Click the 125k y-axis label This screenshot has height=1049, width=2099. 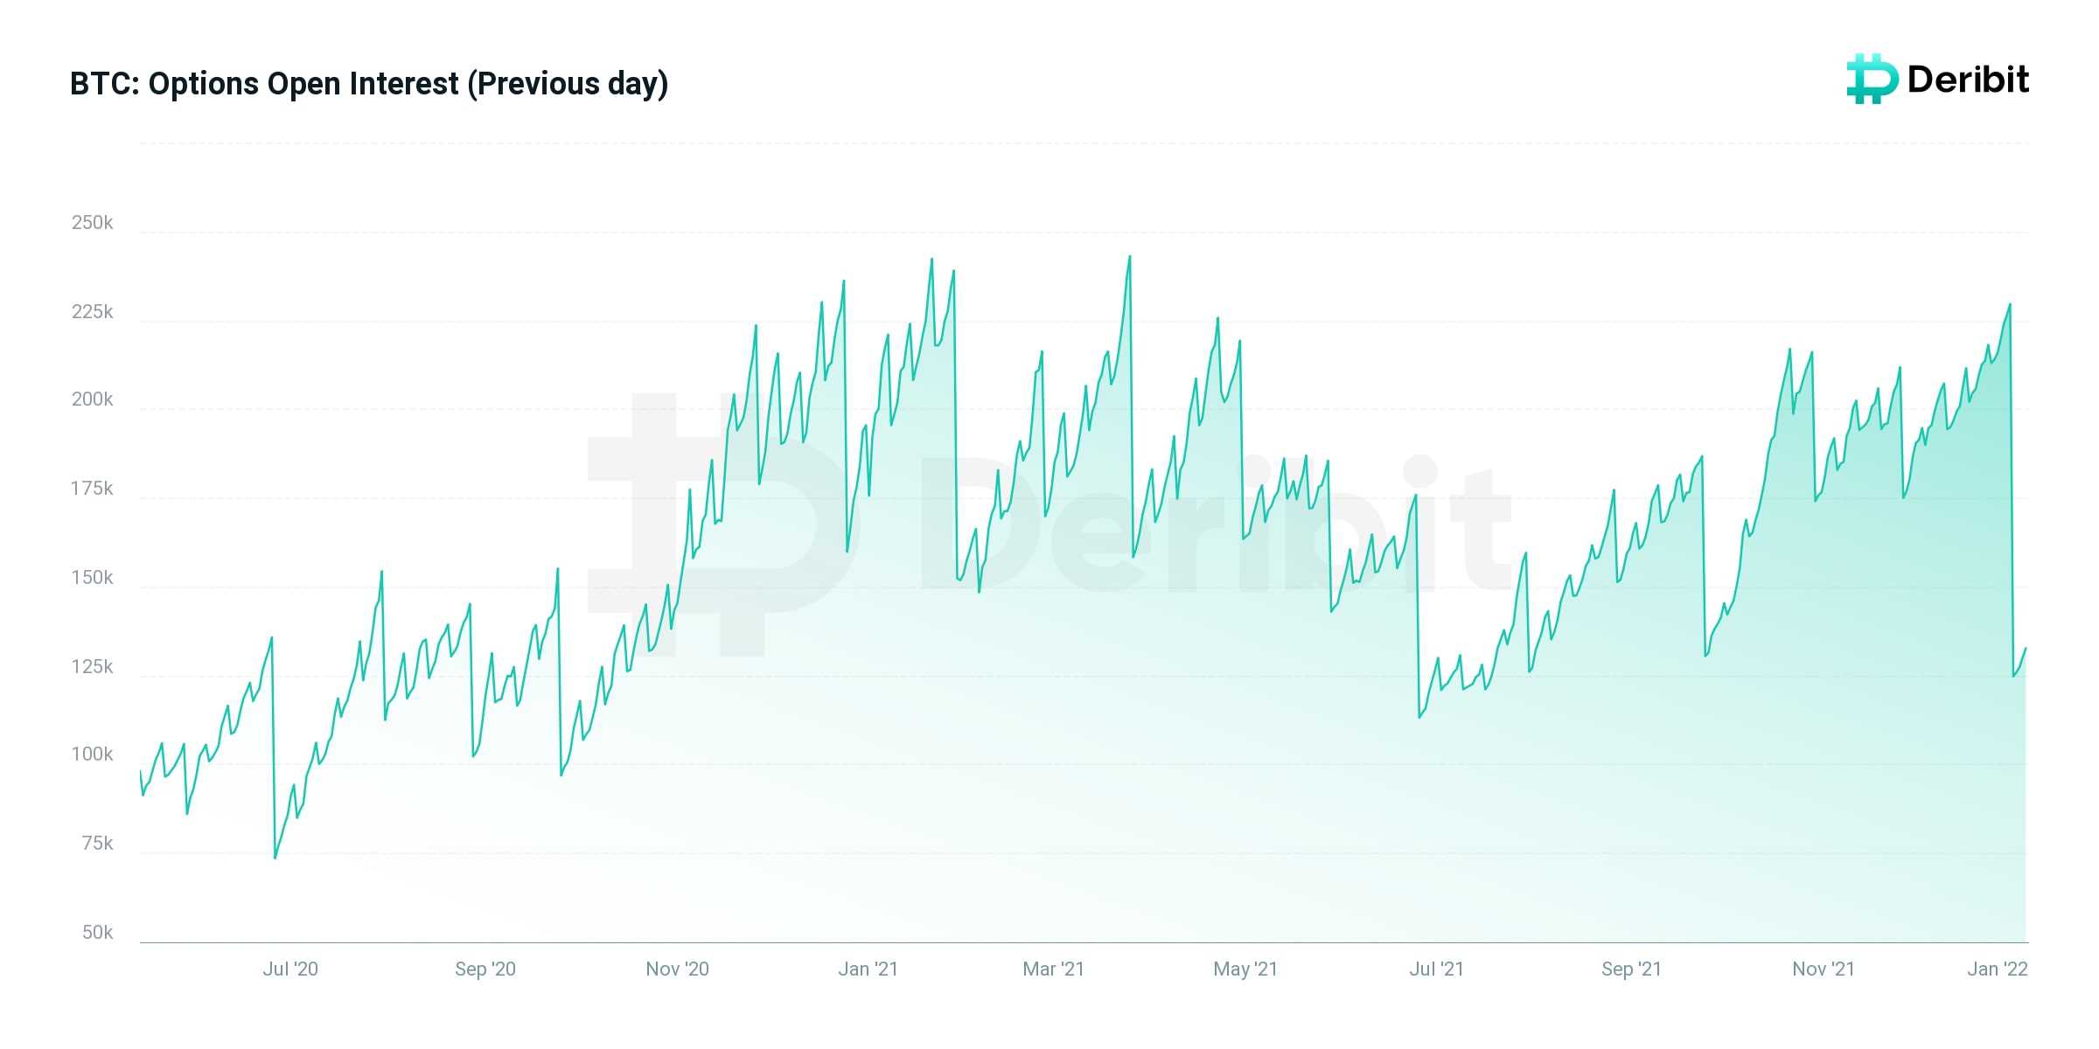coord(93,667)
